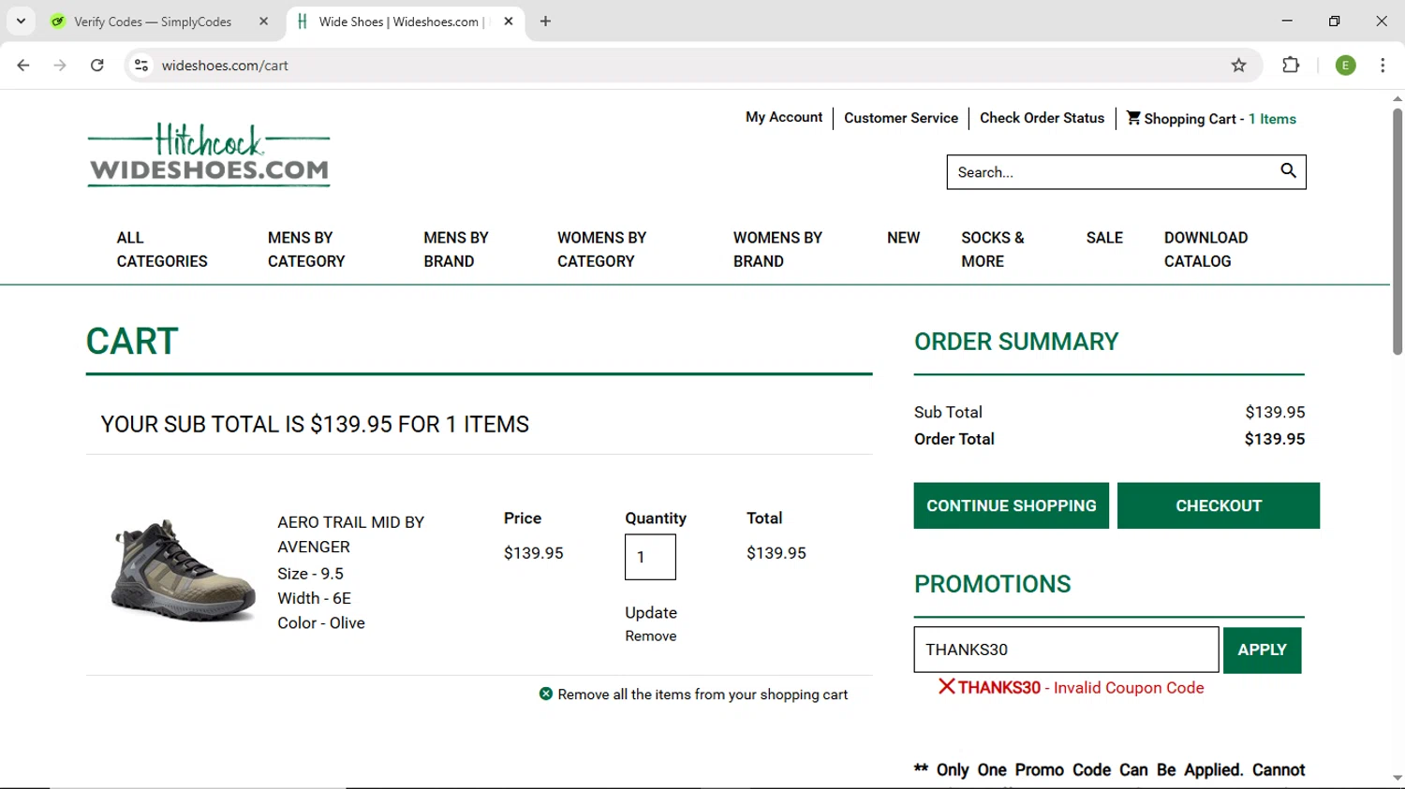Image resolution: width=1405 pixels, height=789 pixels.
Task: Open the browser extensions puzzle icon
Action: click(x=1291, y=66)
